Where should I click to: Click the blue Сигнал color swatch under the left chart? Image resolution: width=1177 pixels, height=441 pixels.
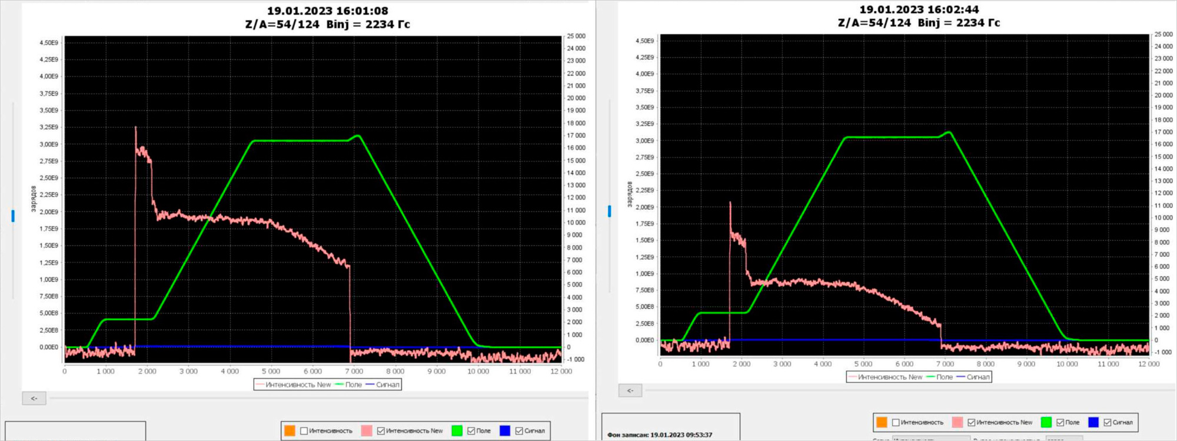point(505,431)
